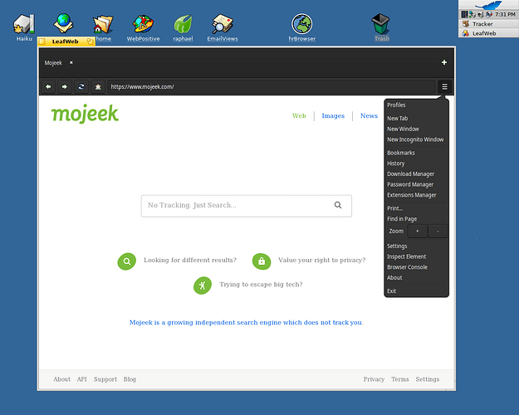Click Looking for different results? link

190,260
